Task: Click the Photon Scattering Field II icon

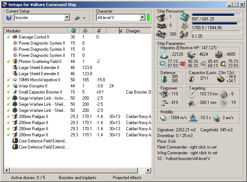Action: coord(15,61)
